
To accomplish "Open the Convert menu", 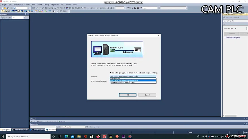I will click(27, 4).
